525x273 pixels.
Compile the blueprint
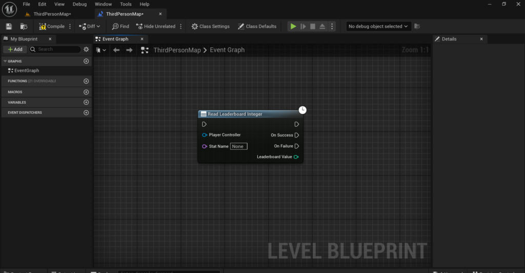coord(52,27)
